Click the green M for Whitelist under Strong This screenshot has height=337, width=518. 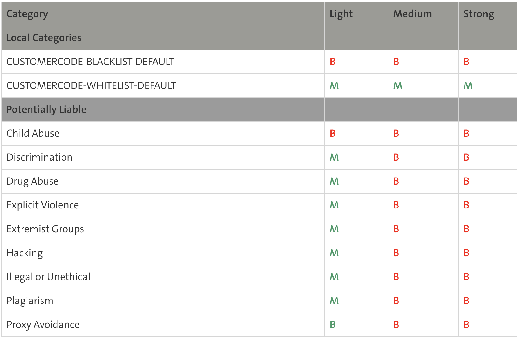point(468,86)
